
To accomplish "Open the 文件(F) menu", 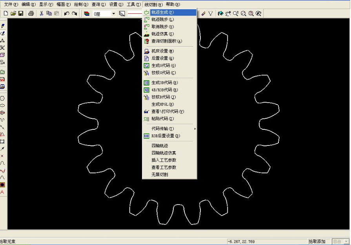I will point(11,4).
